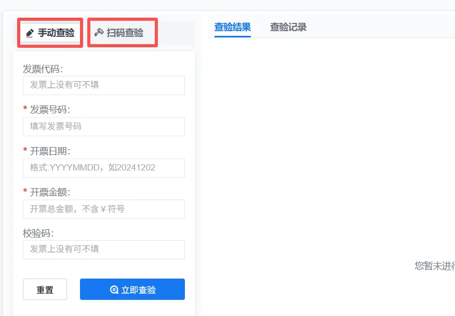Viewport: 455px width, 316px height.
Task: Click the required 开票金额 label
Action: pos(49,192)
